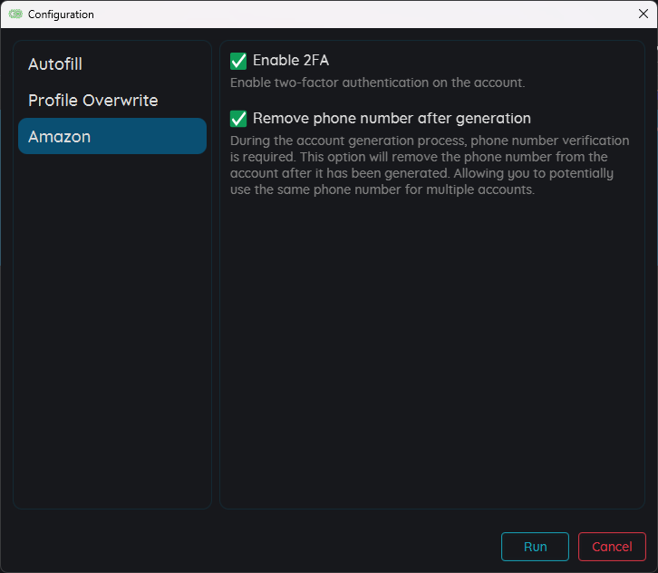Switch to the Profile Overwrite section

pos(92,101)
